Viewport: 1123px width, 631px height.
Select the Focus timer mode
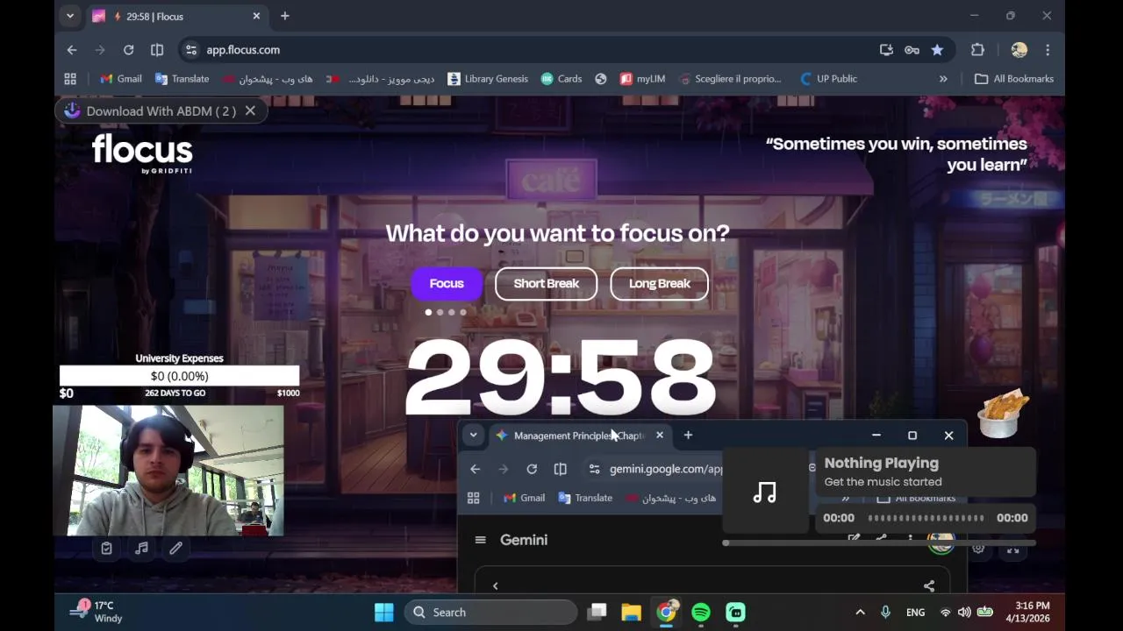[x=447, y=283]
